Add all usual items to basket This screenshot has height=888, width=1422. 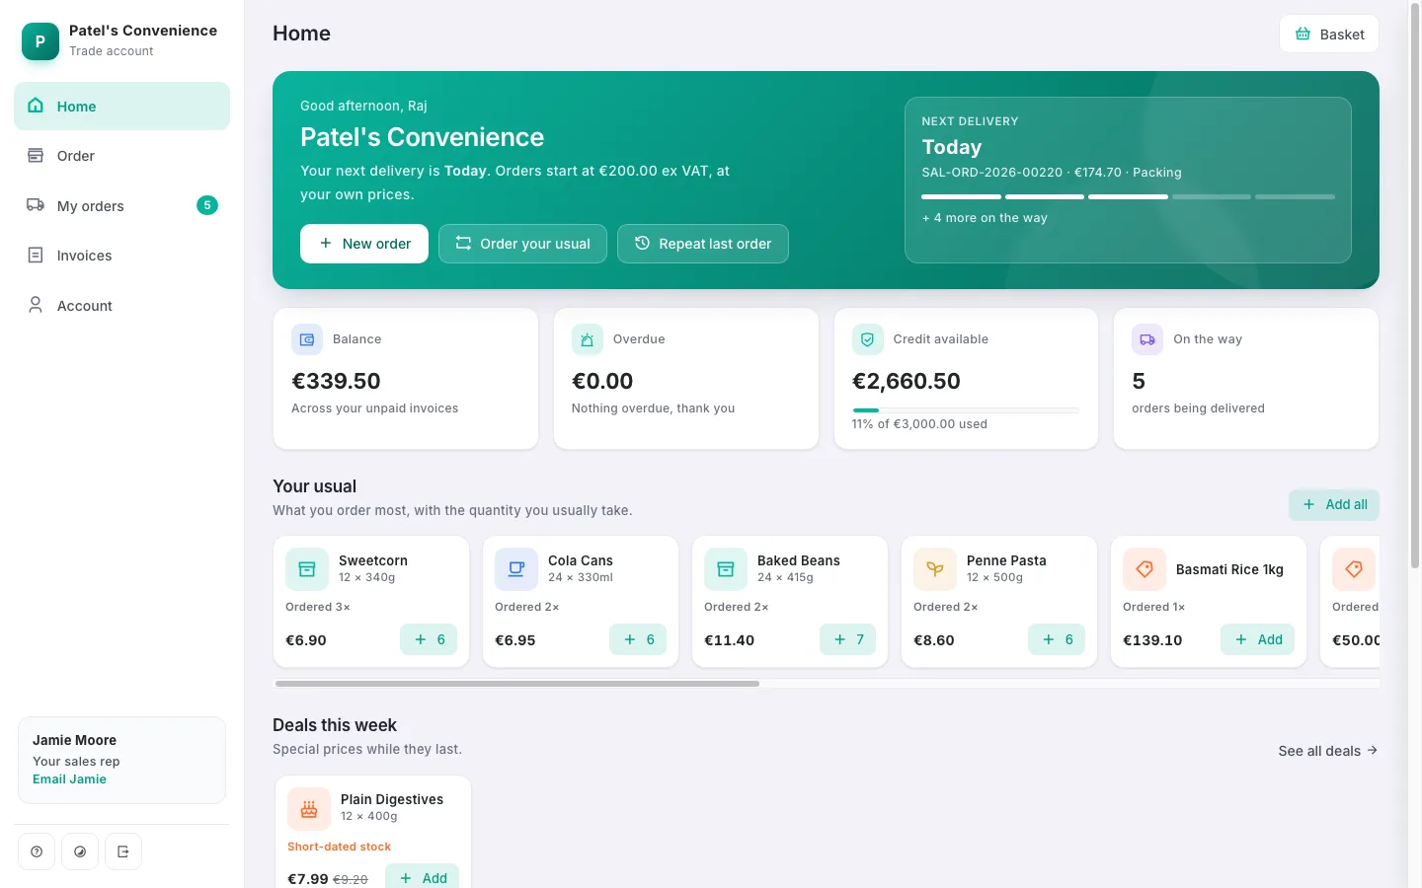coord(1334,505)
